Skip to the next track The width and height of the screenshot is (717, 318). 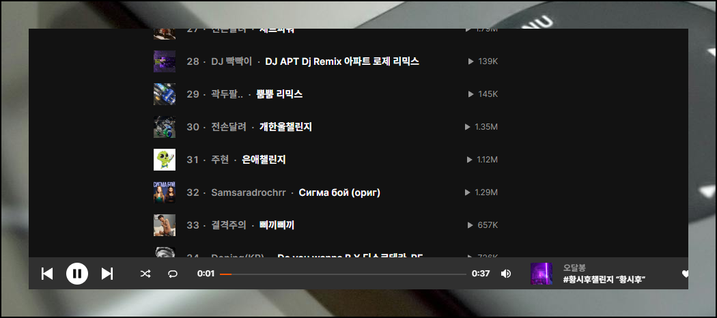107,274
